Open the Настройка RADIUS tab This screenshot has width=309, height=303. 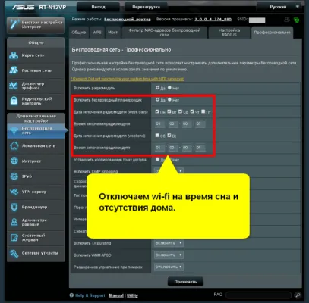click(x=229, y=33)
